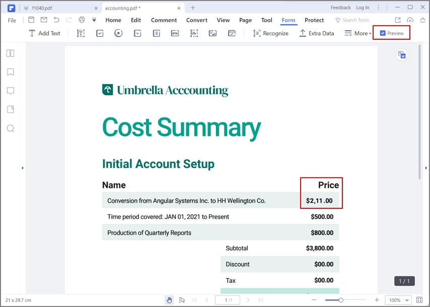The width and height of the screenshot is (430, 307).
Task: Click the Extra Data button
Action: point(317,33)
